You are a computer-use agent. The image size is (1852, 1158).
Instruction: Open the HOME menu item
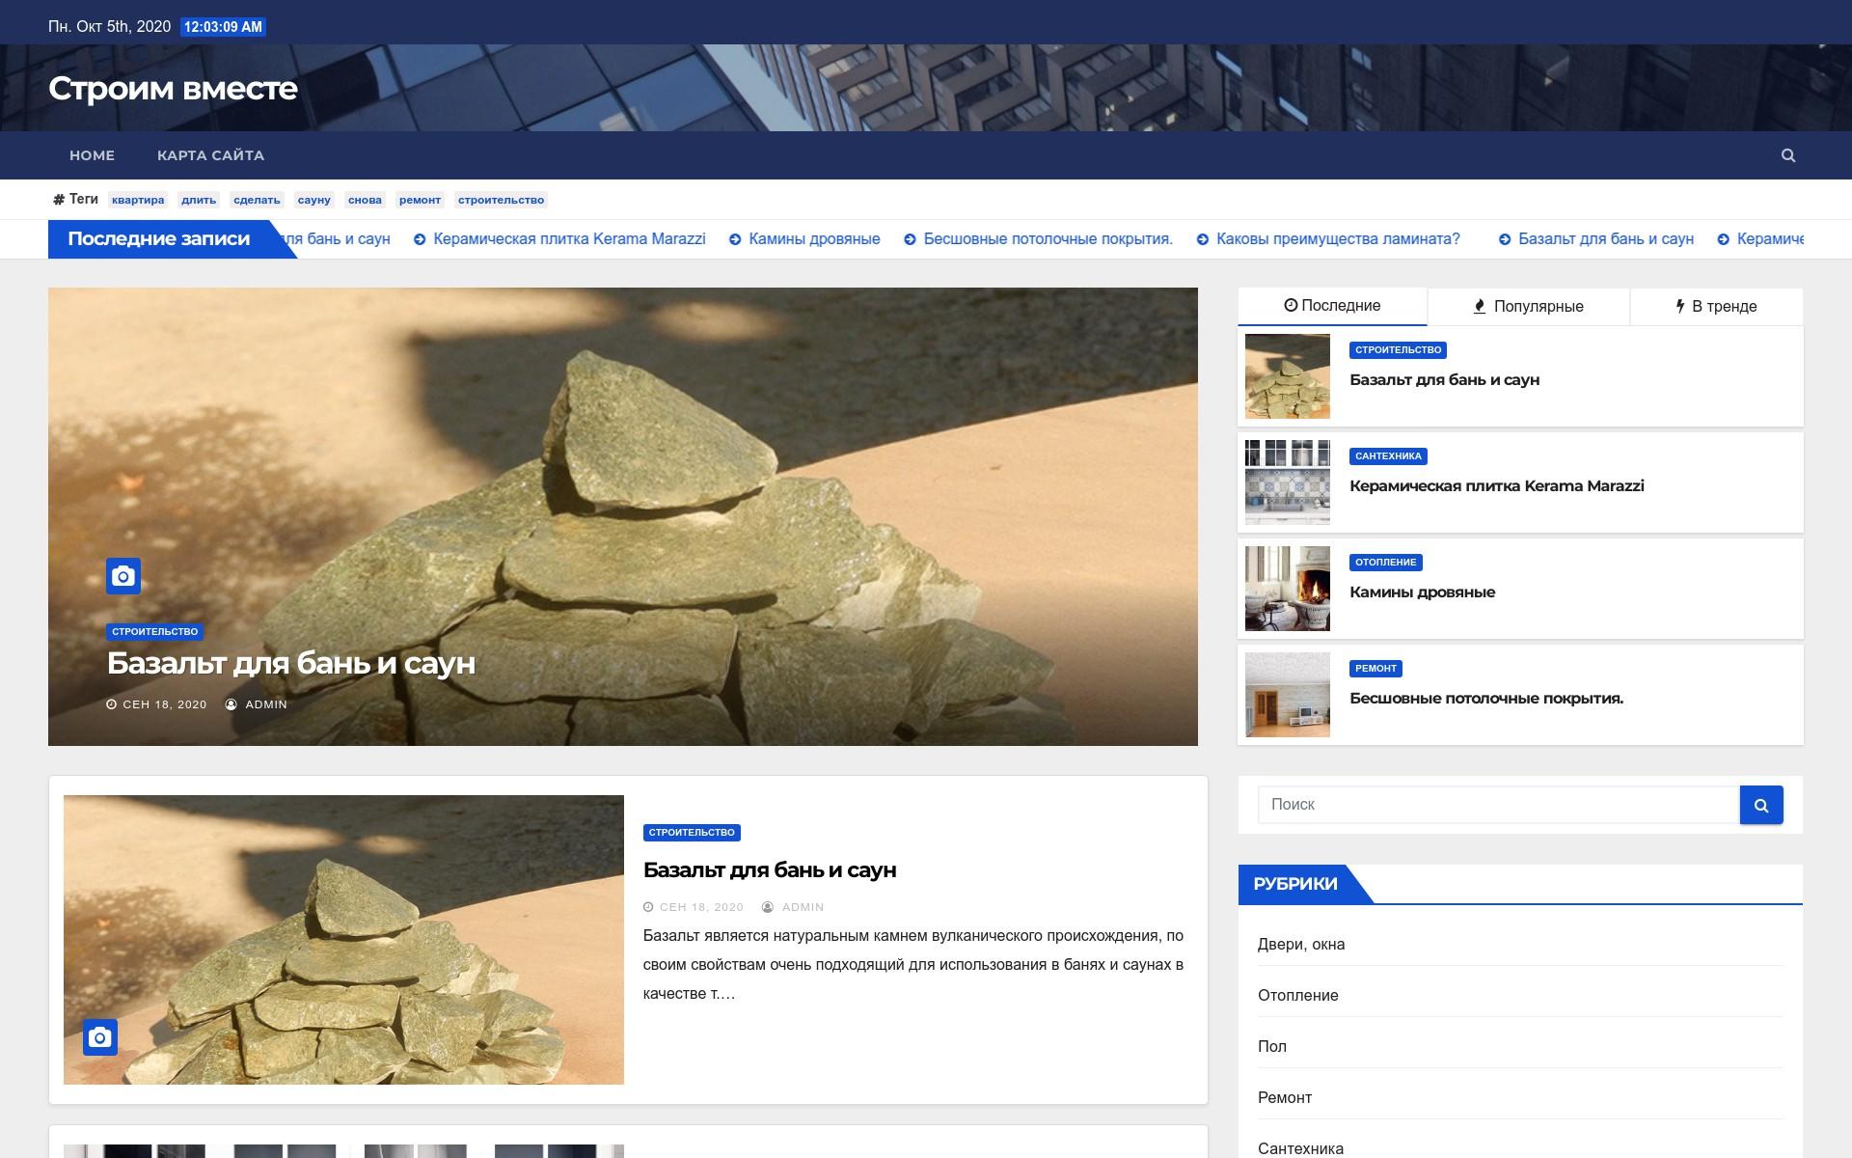coord(92,155)
